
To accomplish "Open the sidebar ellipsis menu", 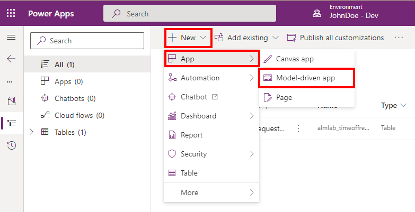I will [10, 82].
